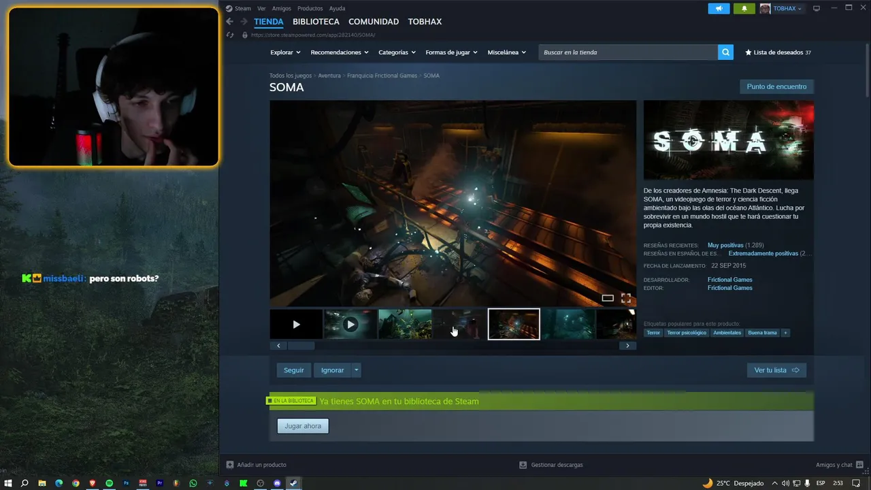Open WhatsApp from the taskbar
This screenshot has width=871, height=490.
point(193,483)
